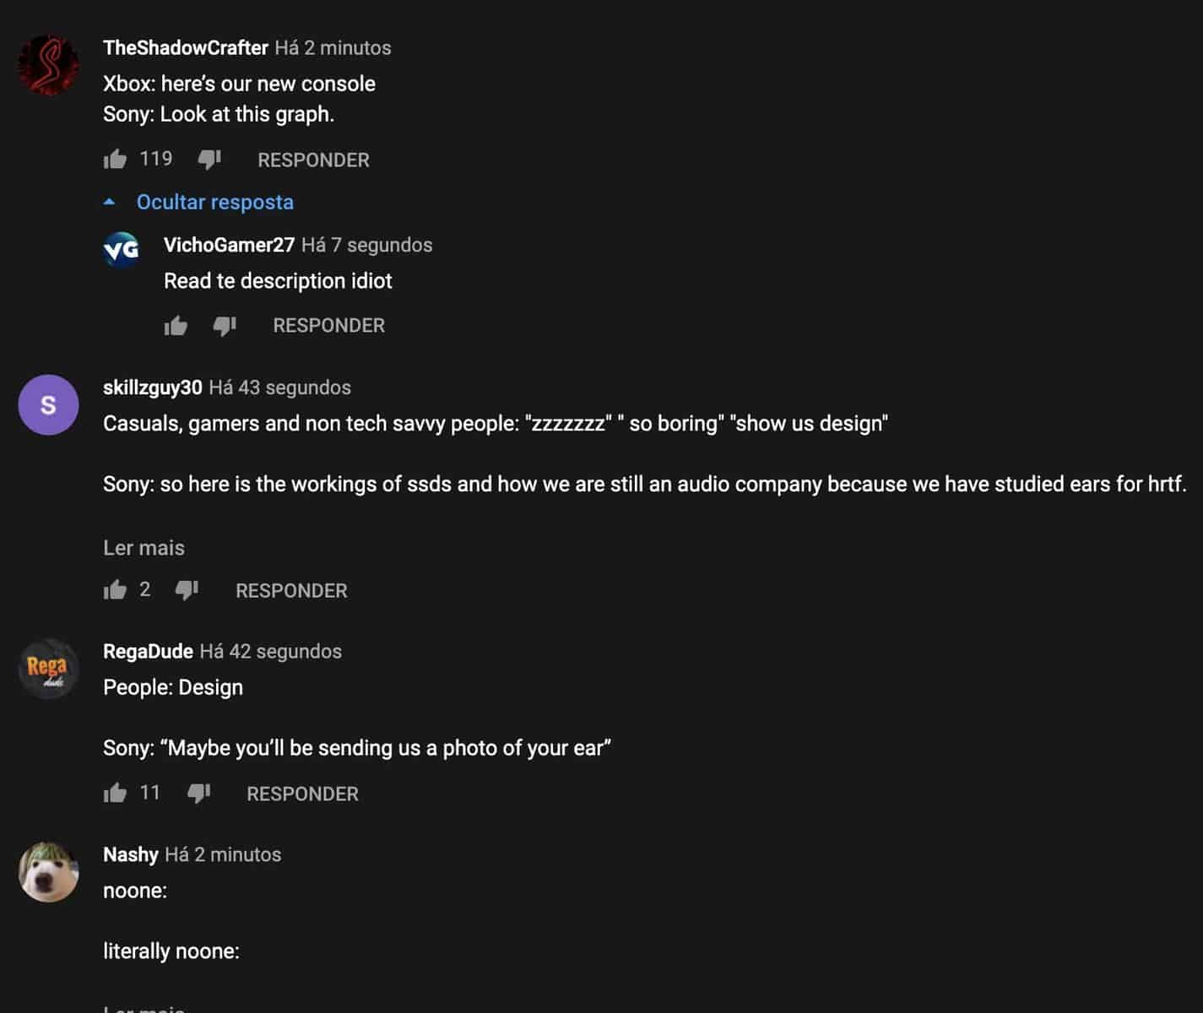This screenshot has width=1203, height=1013.
Task: Open VichoGamer27's username link
Action: point(229,245)
